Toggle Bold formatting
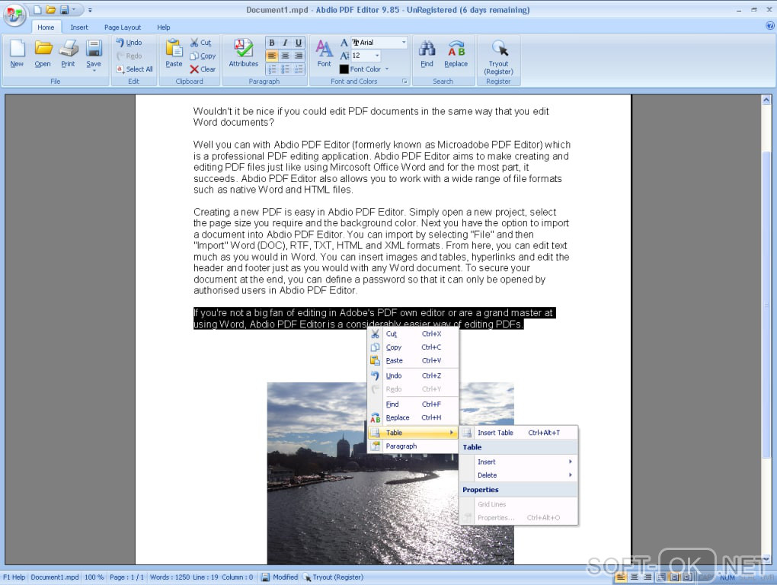 (271, 43)
